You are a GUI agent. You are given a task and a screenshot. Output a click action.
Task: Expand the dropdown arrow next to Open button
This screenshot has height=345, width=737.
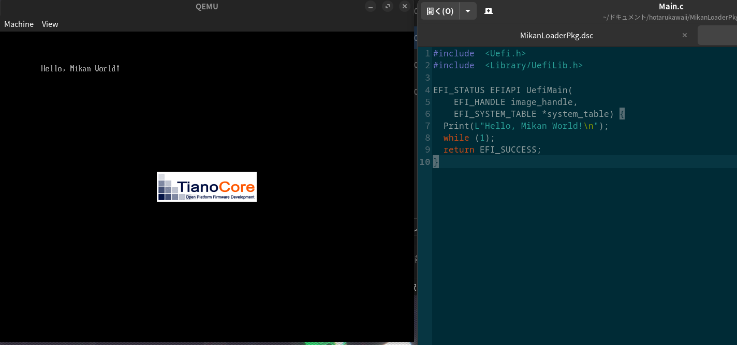pos(468,11)
